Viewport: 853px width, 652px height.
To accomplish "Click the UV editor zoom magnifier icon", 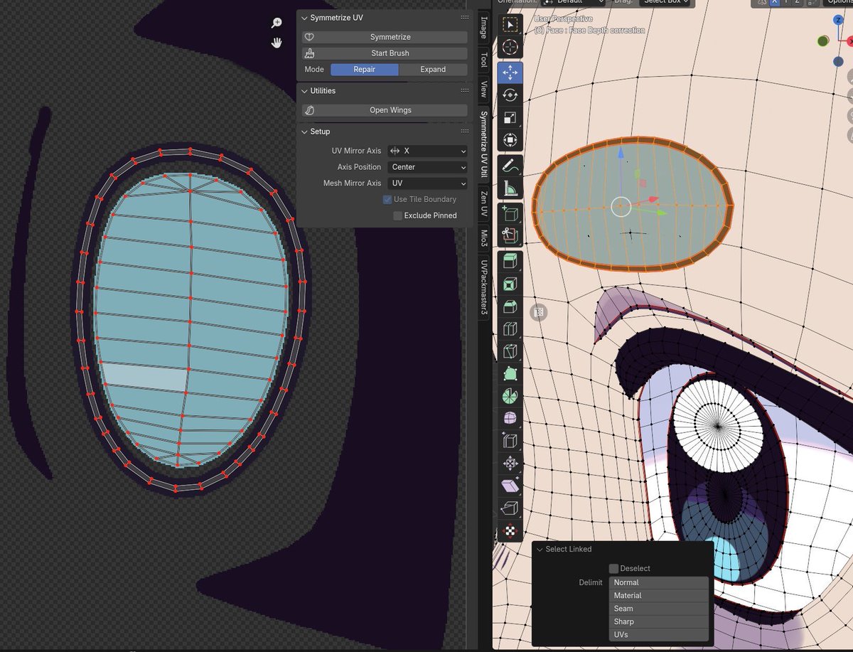I will (x=277, y=23).
